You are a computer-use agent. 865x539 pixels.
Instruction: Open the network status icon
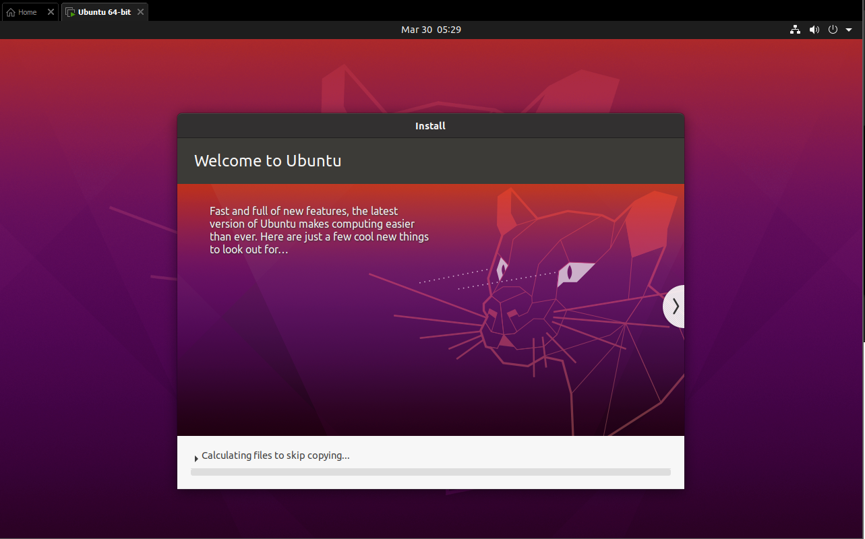[x=796, y=30]
